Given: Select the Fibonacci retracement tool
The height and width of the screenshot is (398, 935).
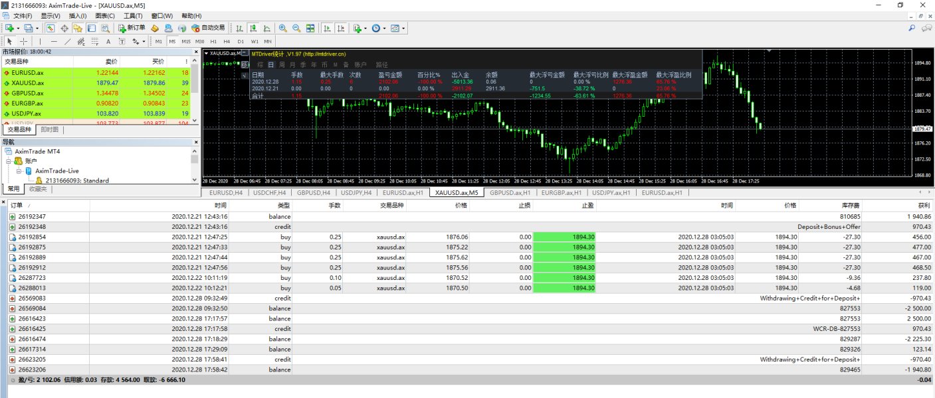Looking at the screenshot, I should coord(94,41).
